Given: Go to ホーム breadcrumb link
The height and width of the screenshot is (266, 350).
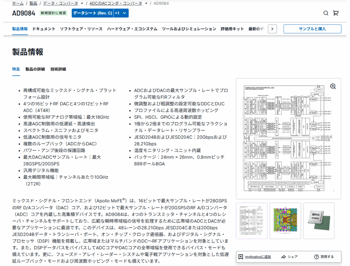Looking at the screenshot, I should point(18,3).
